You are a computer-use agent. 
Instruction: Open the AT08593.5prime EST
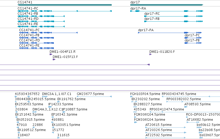(186, 107)
